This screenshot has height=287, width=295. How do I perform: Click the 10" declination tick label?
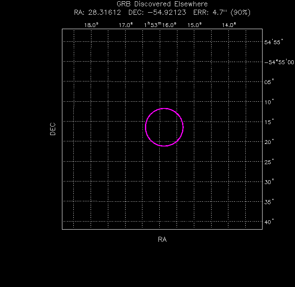point(269,102)
